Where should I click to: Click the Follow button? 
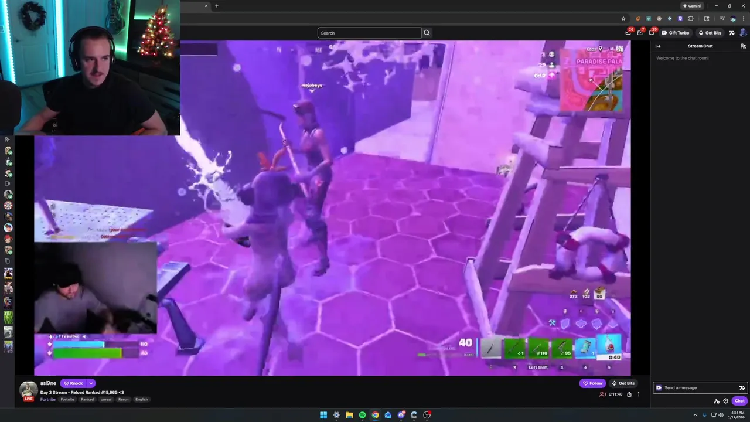pyautogui.click(x=592, y=383)
